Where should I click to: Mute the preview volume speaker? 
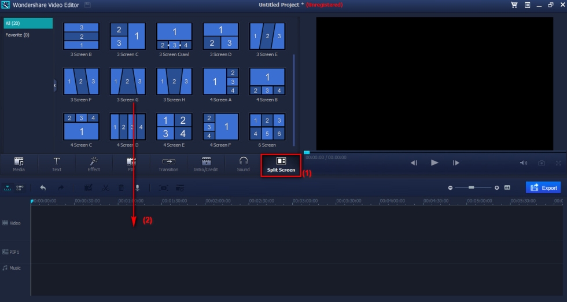coord(524,163)
